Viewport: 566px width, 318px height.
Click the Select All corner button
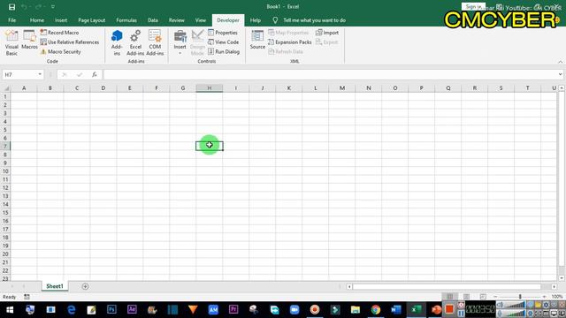pyautogui.click(x=5, y=88)
